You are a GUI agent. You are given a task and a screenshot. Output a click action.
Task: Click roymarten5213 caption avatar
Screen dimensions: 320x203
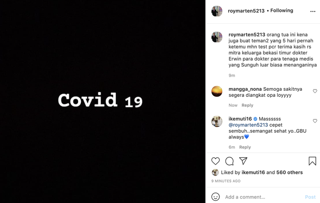[217, 37]
